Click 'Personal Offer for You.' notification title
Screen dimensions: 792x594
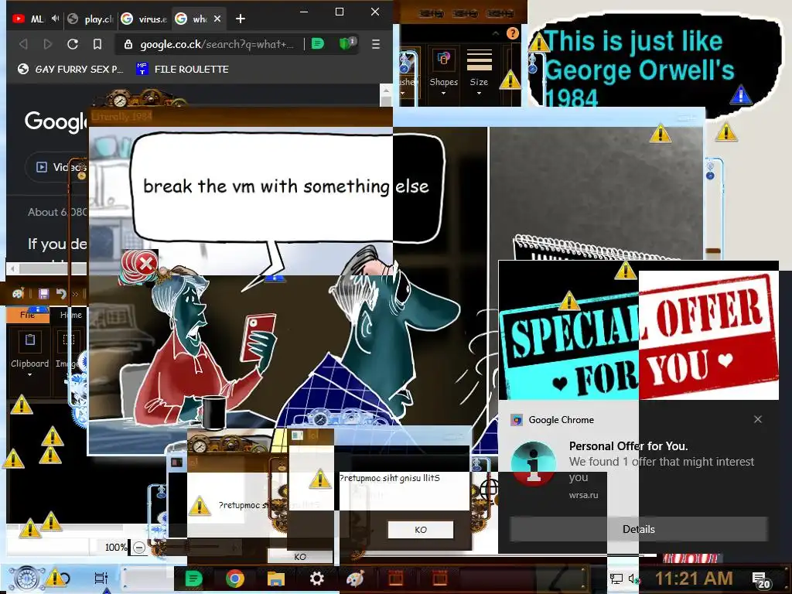point(628,446)
